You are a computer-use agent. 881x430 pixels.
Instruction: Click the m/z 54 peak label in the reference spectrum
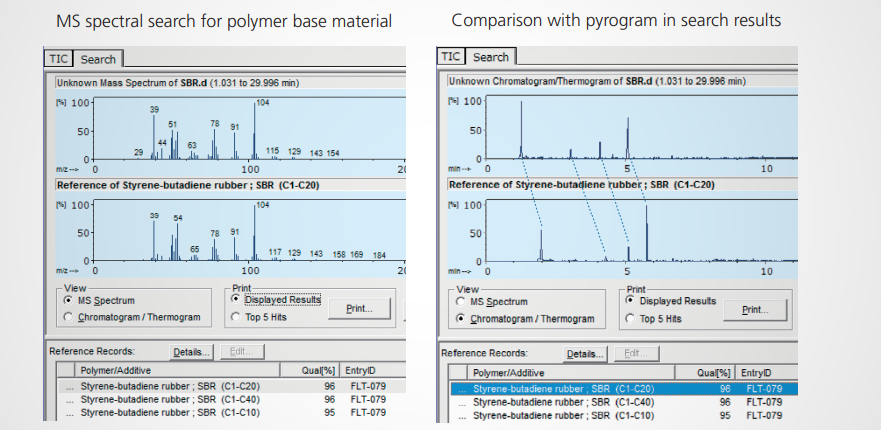tap(178, 217)
